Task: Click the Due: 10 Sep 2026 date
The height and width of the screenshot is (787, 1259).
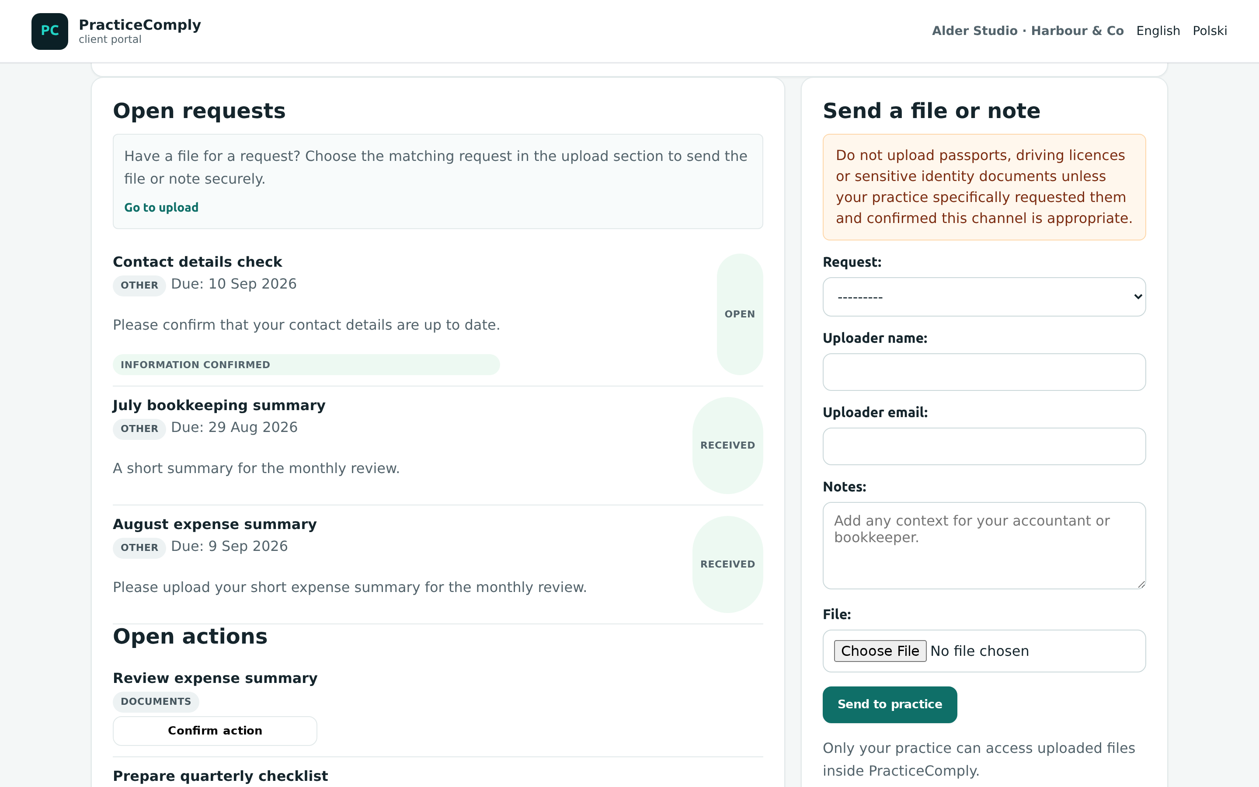Action: coord(233,284)
